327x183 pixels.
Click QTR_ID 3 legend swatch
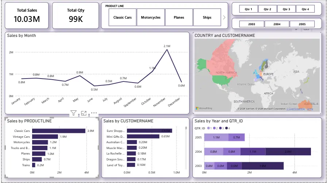pos(220,128)
